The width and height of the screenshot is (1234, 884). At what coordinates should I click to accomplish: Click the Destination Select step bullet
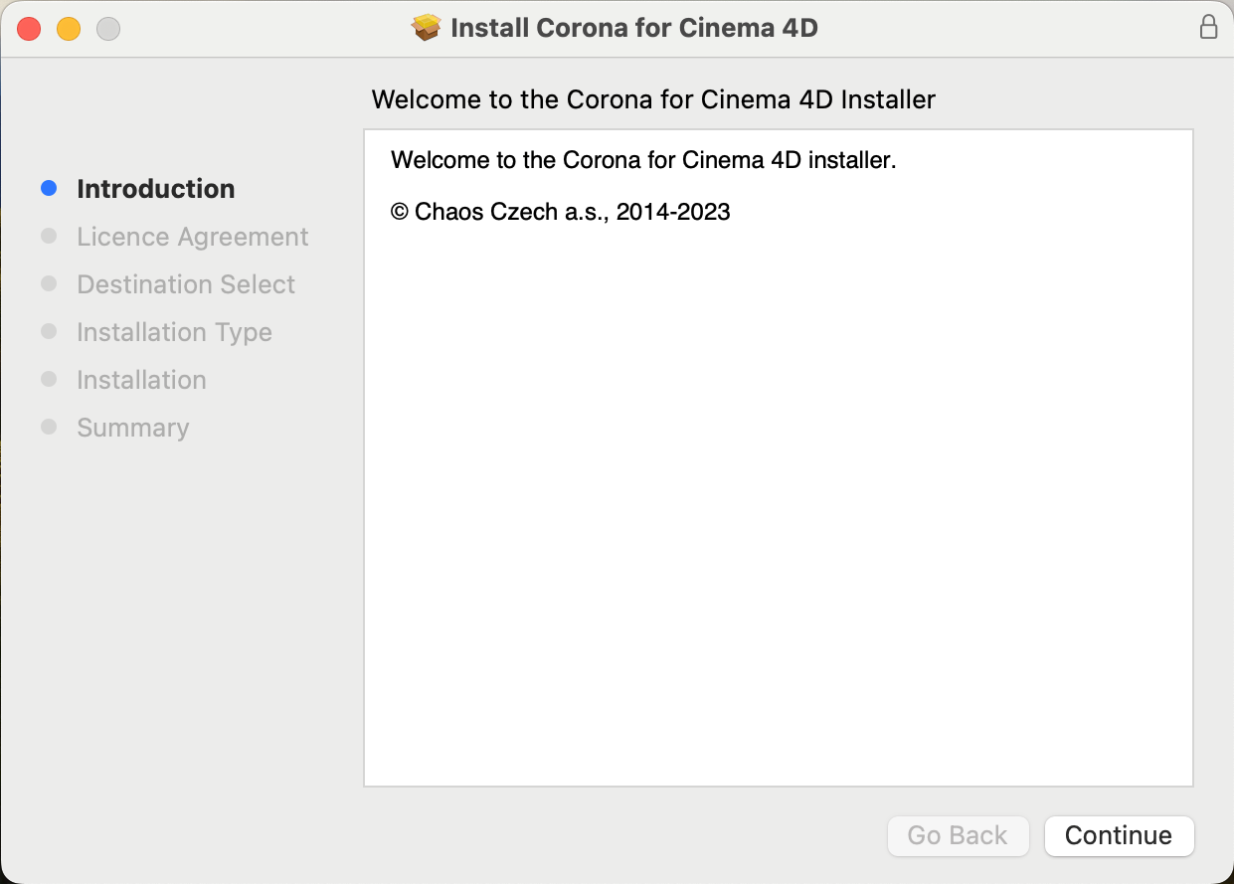49,283
